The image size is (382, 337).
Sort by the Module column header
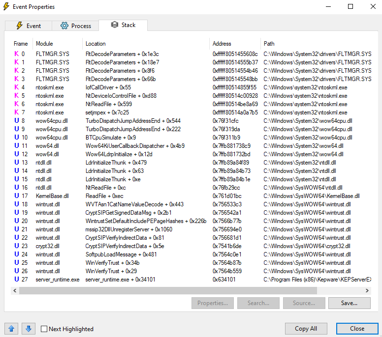(x=44, y=44)
